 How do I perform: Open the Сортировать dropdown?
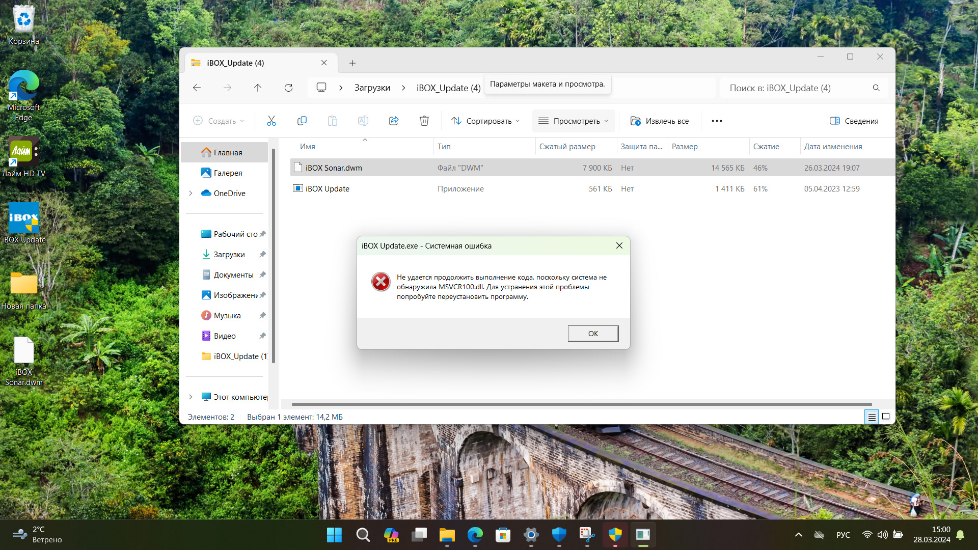[x=485, y=121]
